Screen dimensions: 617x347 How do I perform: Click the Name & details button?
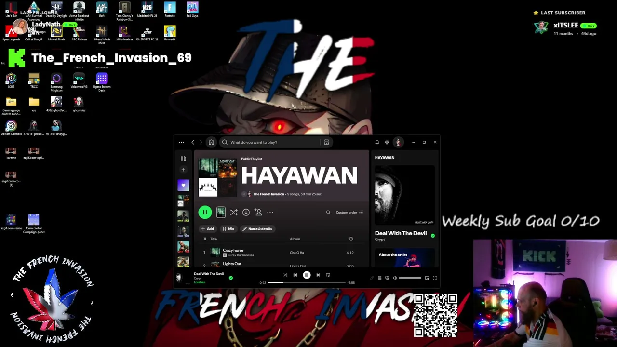257,229
